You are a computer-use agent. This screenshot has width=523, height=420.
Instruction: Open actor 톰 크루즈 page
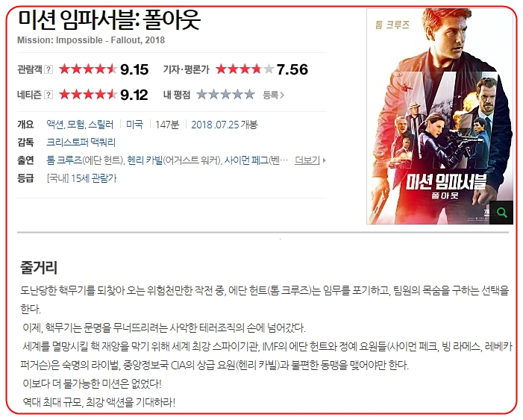point(64,160)
